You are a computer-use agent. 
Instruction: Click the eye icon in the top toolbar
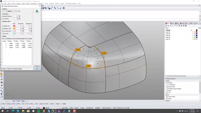point(64,8)
